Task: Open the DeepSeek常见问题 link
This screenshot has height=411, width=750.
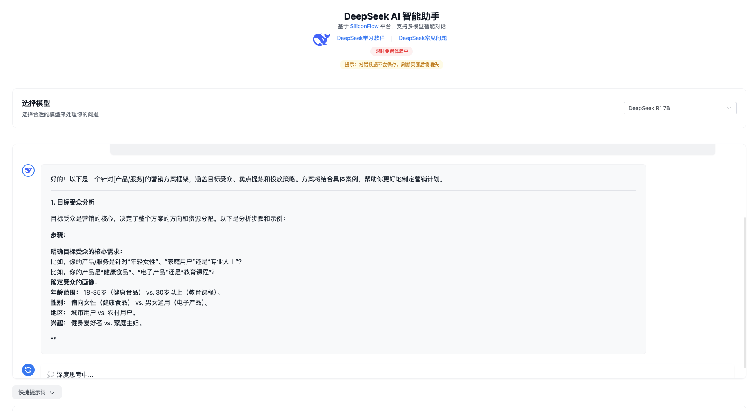Action: [x=423, y=38]
